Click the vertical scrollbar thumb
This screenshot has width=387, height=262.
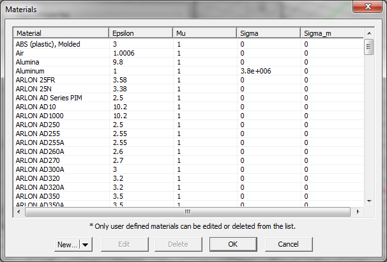[369, 47]
